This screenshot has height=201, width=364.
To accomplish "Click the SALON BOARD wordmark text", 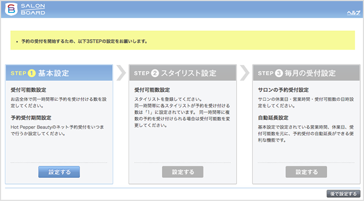I will click(33, 9).
